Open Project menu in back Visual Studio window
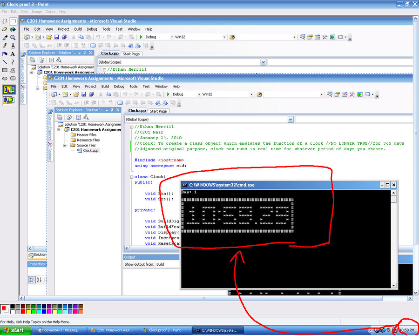 click(63, 29)
